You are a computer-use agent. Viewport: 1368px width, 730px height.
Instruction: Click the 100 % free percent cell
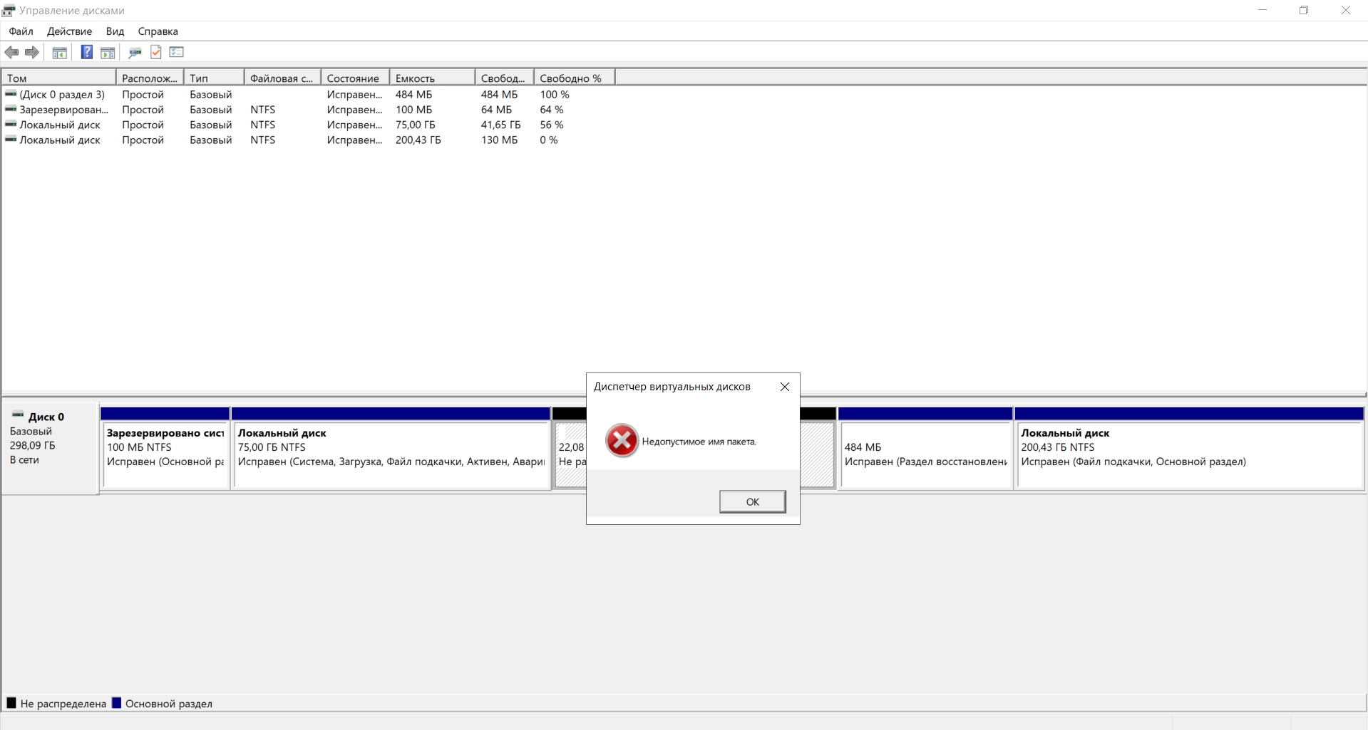pyautogui.click(x=555, y=94)
